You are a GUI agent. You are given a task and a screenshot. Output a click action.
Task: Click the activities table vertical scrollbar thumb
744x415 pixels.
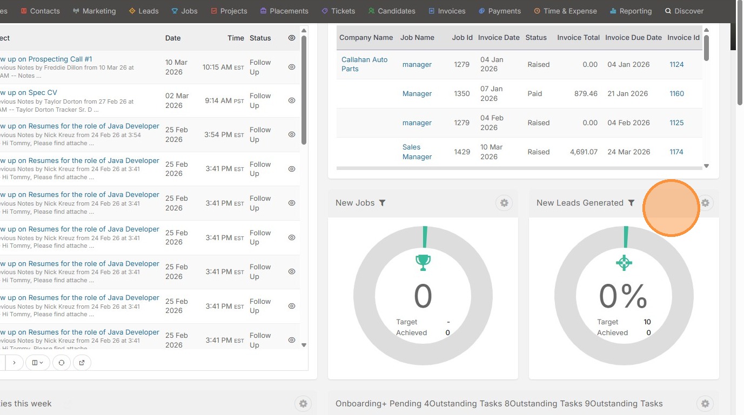pos(304,90)
